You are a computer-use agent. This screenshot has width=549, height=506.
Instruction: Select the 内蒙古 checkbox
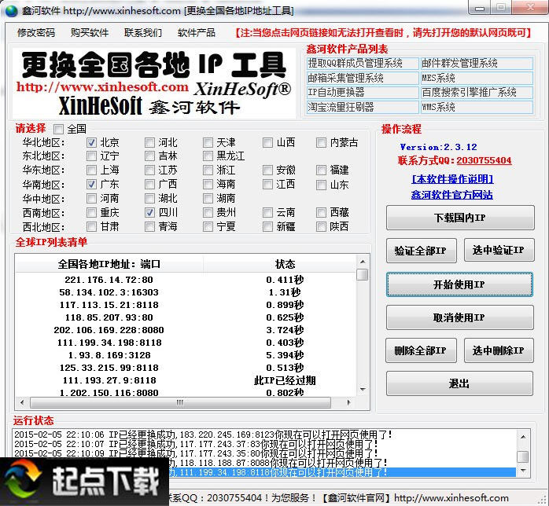click(x=321, y=142)
